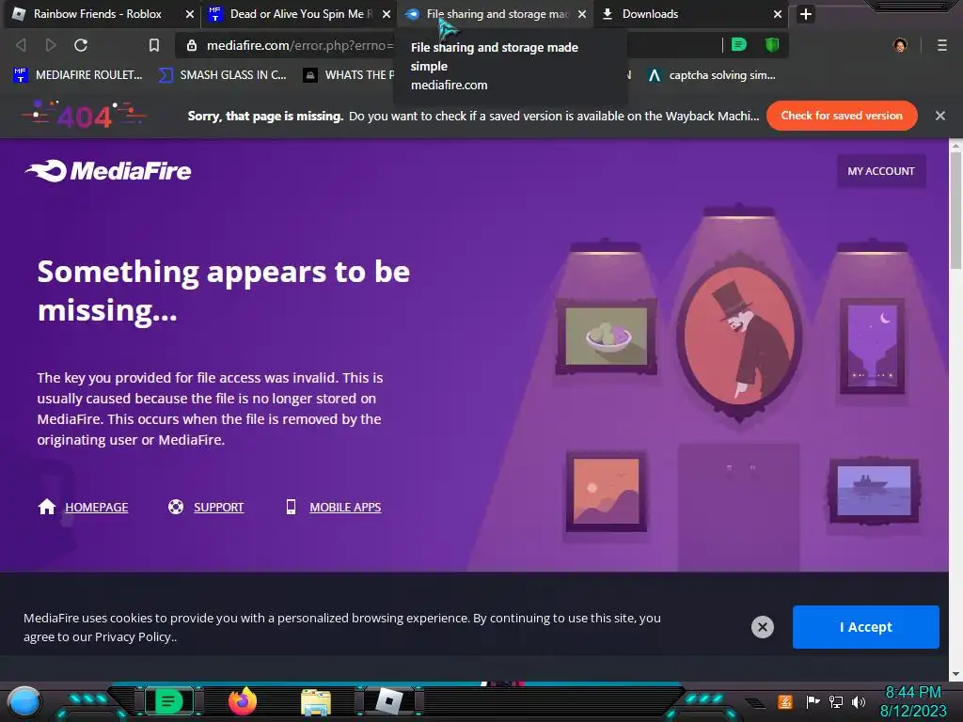Open a new browser tab
Viewport: 963px width, 722px height.
[x=806, y=13]
